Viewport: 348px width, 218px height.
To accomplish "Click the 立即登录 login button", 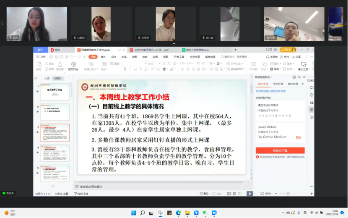I will (x=286, y=50).
